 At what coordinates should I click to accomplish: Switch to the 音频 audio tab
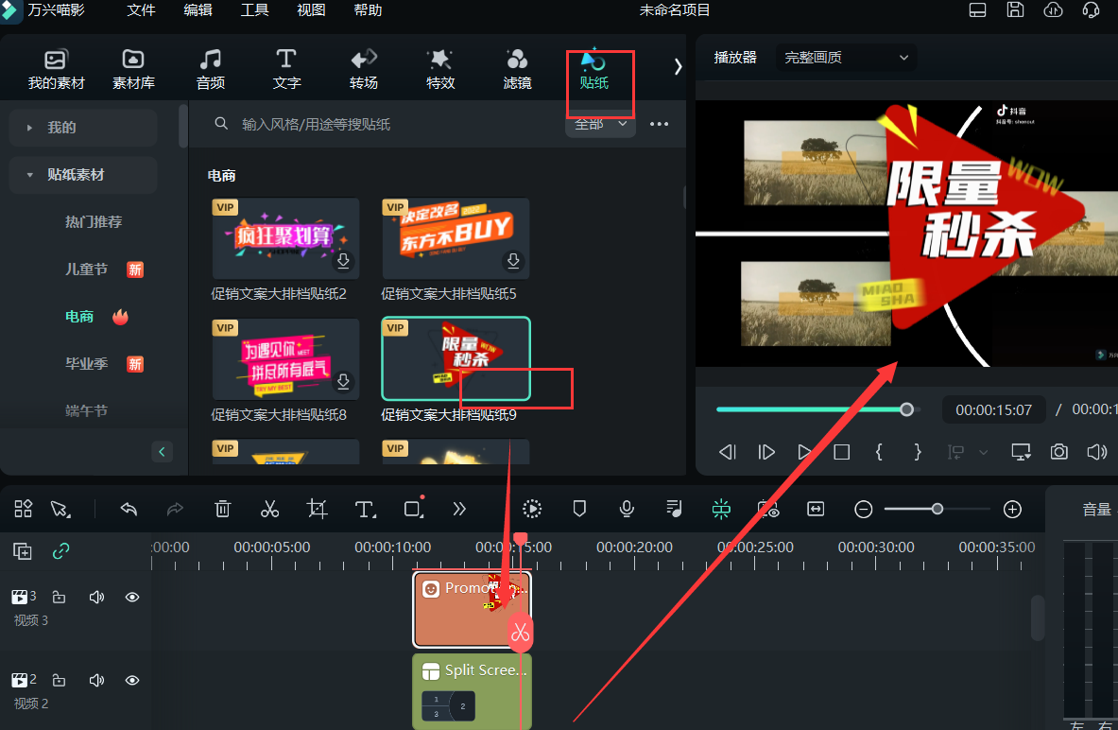point(211,70)
